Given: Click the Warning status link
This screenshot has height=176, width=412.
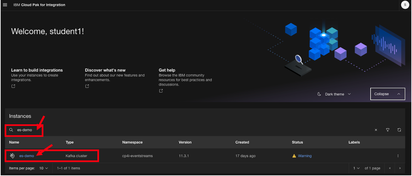Looking at the screenshot, I should click(304, 156).
